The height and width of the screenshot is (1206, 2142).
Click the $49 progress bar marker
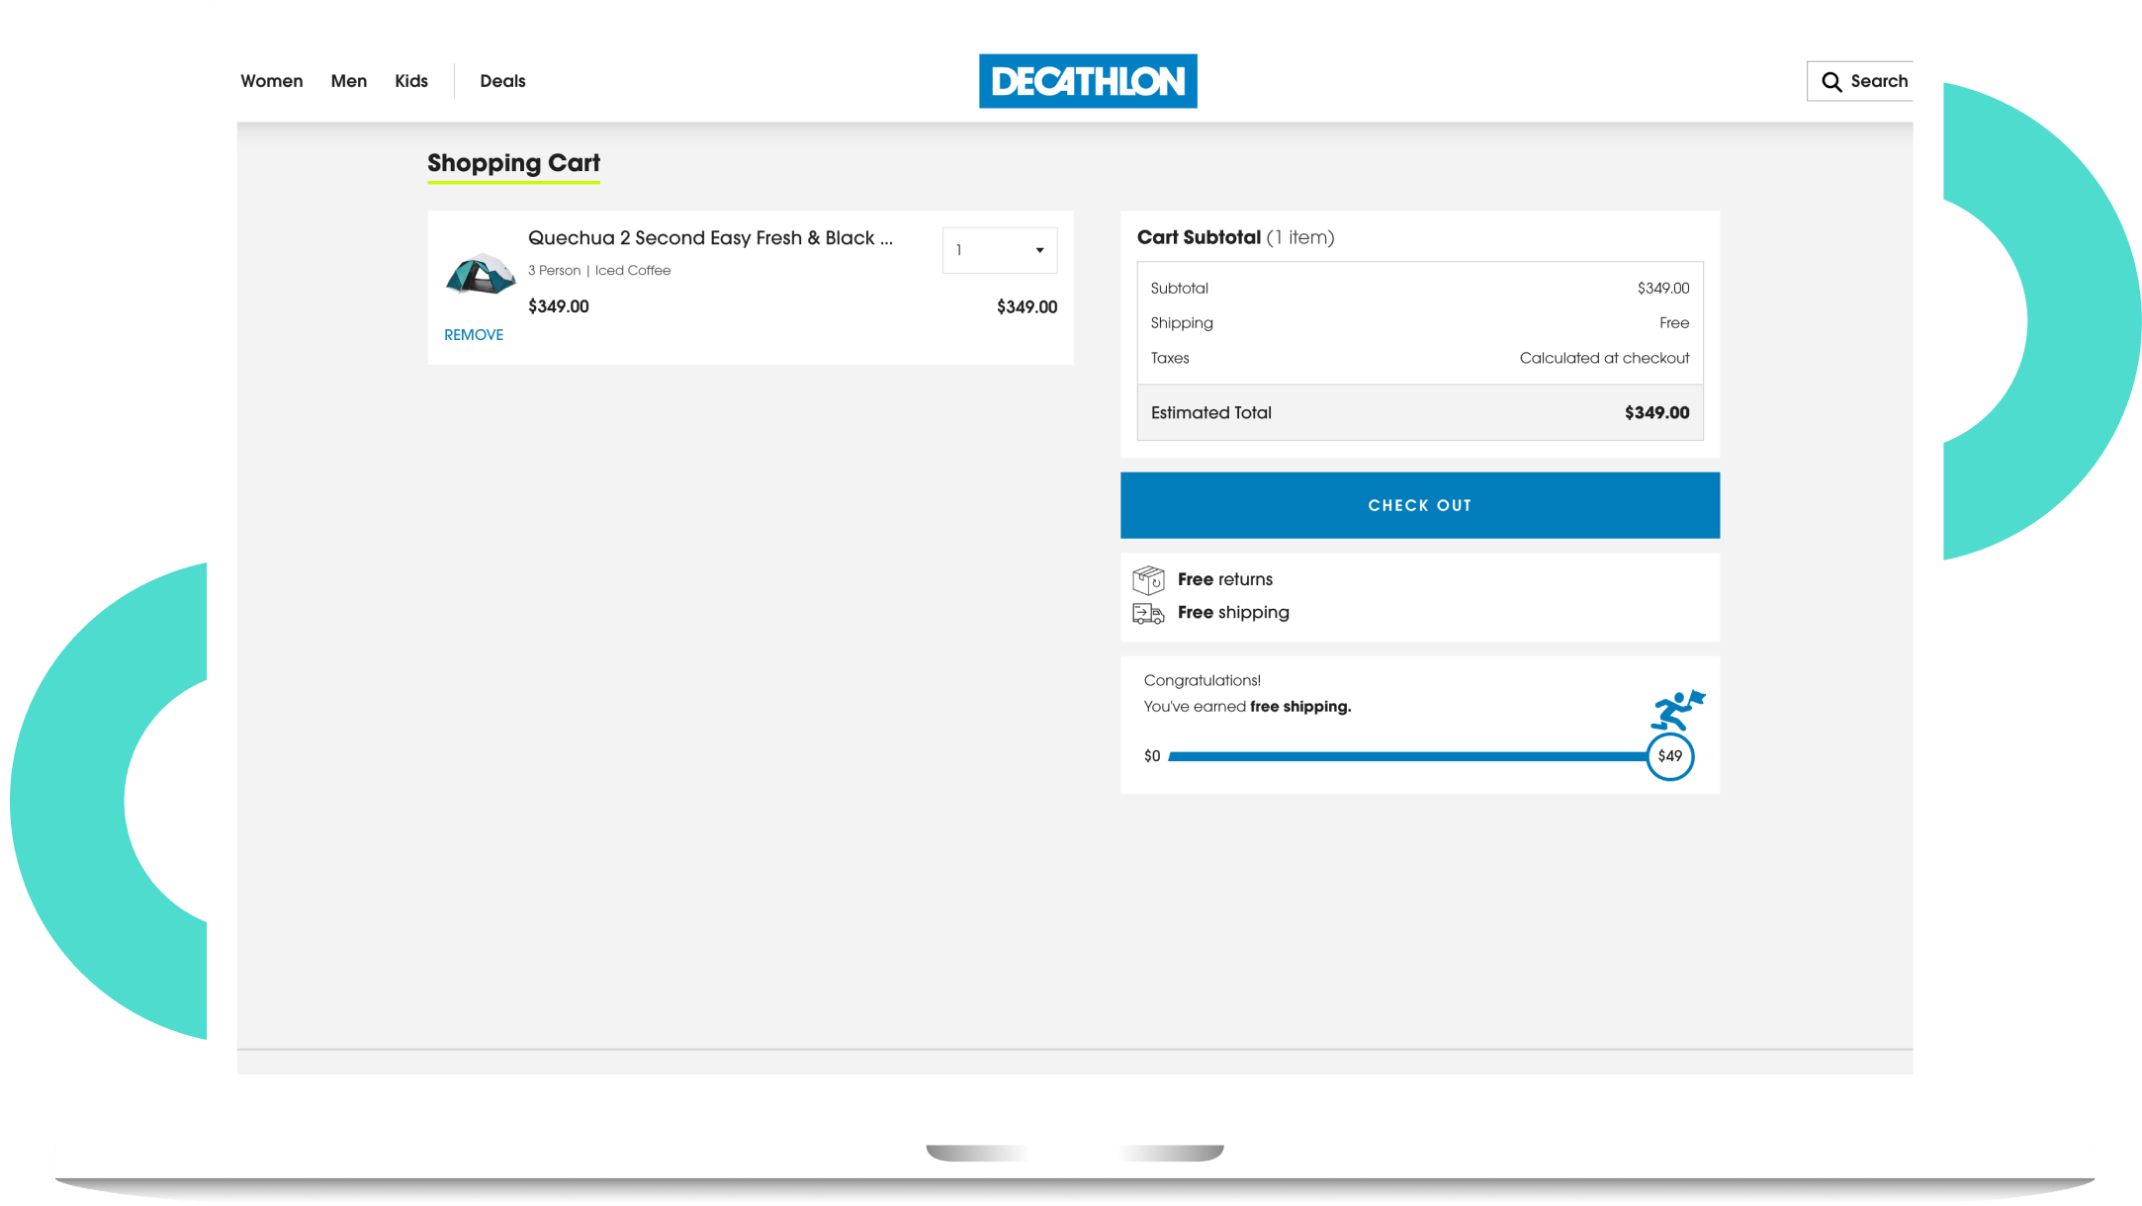click(1669, 756)
